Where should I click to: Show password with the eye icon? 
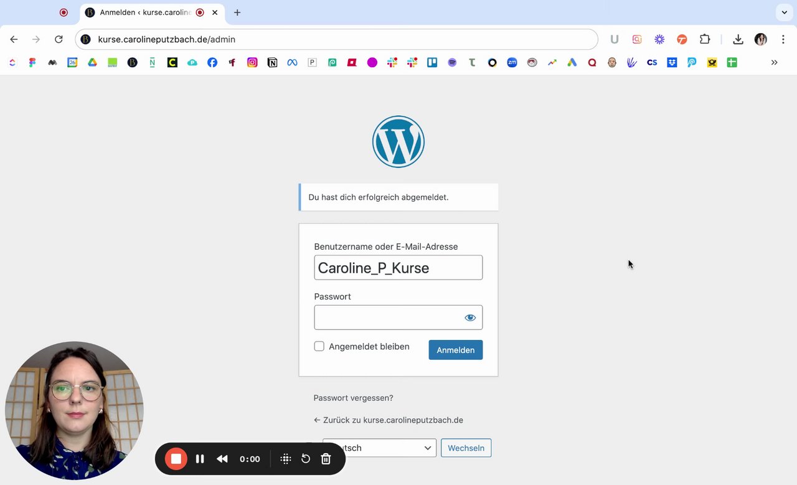click(470, 318)
